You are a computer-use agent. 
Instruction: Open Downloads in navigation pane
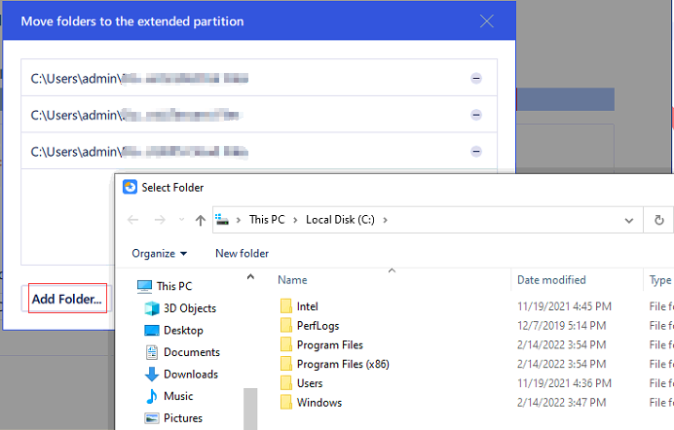190,375
